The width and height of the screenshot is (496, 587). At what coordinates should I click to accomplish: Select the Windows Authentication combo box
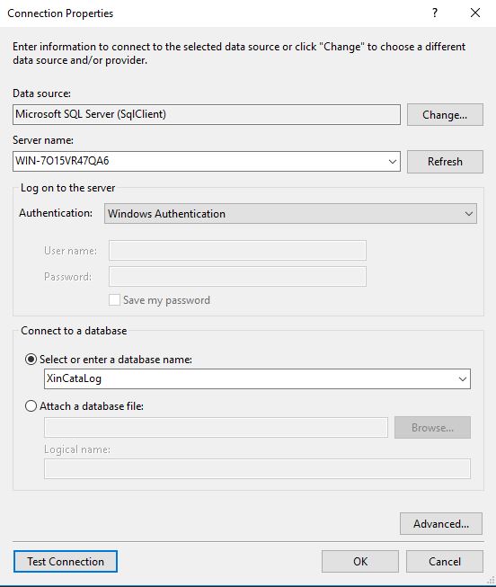point(290,214)
